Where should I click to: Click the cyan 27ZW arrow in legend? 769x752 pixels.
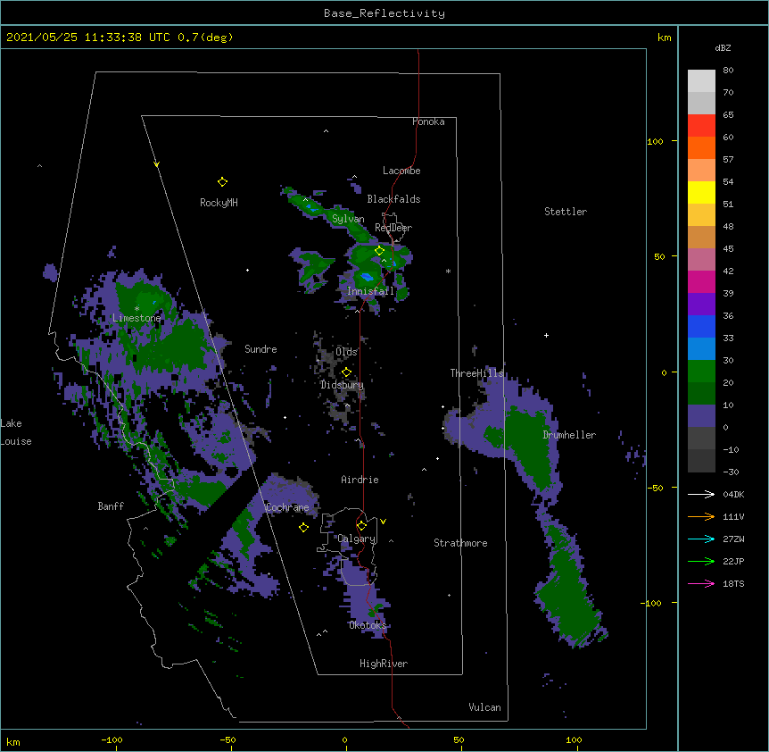pyautogui.click(x=701, y=539)
